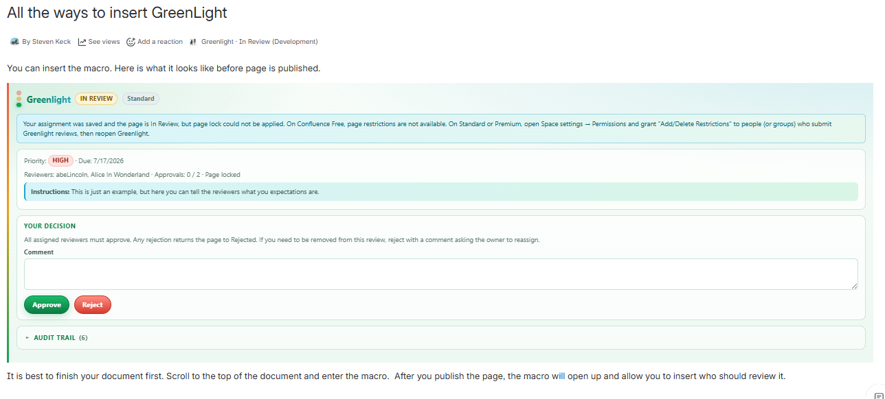Expand the Audit Trail section

pyautogui.click(x=56, y=337)
